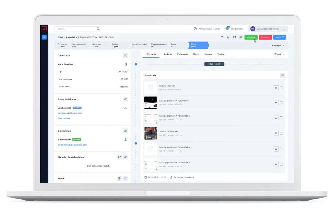Click the Salesbook logo in the sidebar
The height and width of the screenshot is (221, 332).
pos(44,29)
